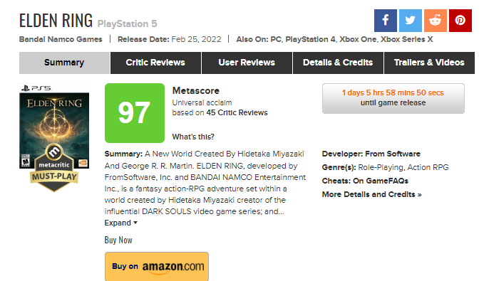Open the 45 Critic Reviews link
Image resolution: width=484 pixels, height=281 pixels.
coord(237,113)
